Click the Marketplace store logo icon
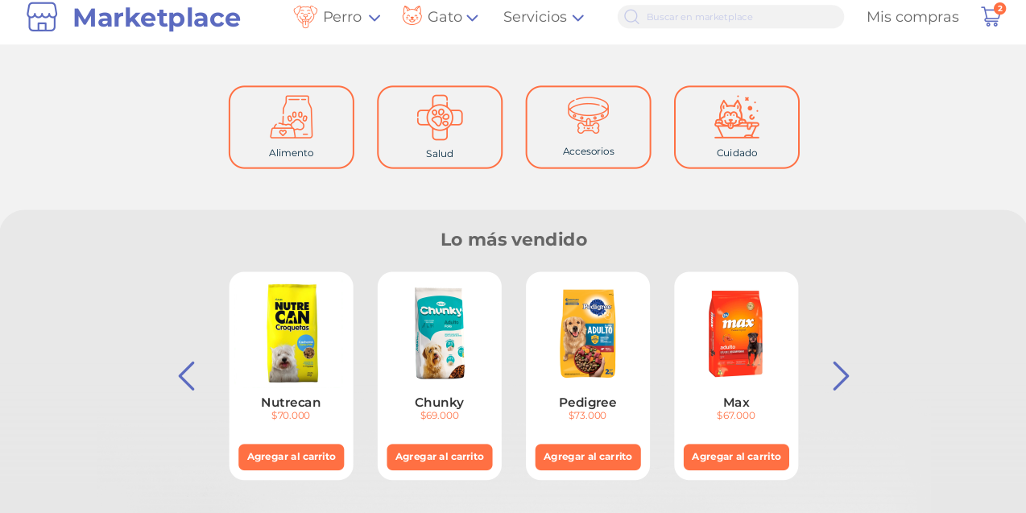 click(x=42, y=17)
